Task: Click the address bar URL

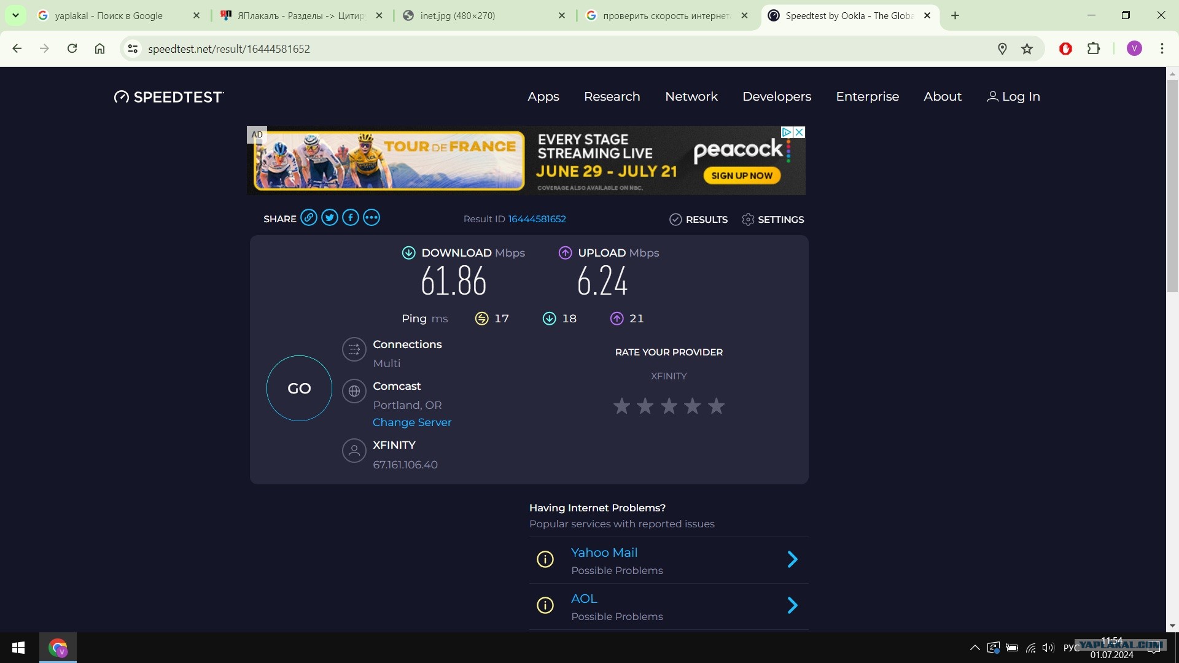Action: [229, 48]
